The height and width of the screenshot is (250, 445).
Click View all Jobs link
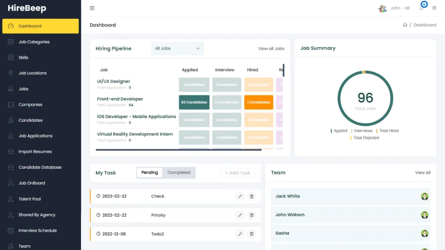[271, 49]
